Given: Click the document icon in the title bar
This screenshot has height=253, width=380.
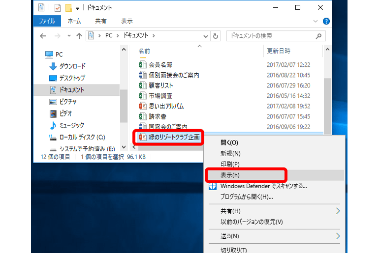Looking at the screenshot, I should pyautogui.click(x=41, y=7).
